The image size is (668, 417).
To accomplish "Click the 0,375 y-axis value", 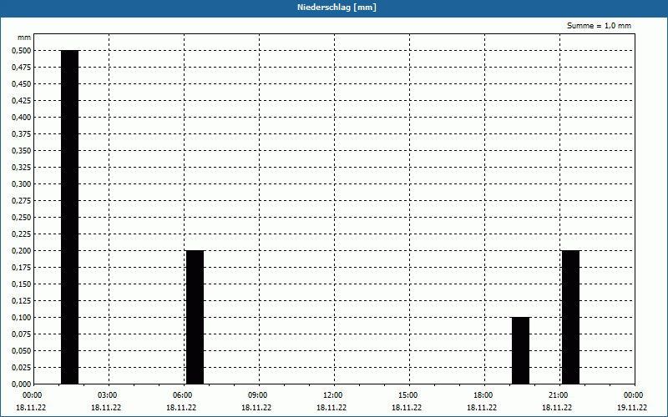I will pyautogui.click(x=22, y=134).
